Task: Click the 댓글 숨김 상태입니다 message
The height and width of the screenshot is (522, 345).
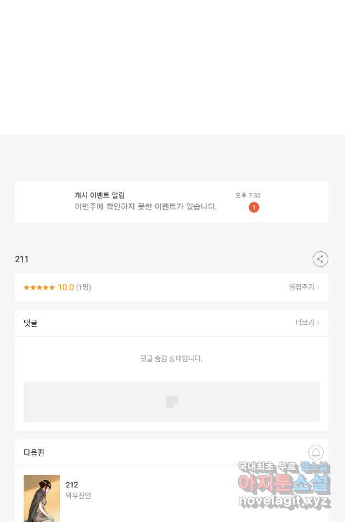Action: coord(171,358)
